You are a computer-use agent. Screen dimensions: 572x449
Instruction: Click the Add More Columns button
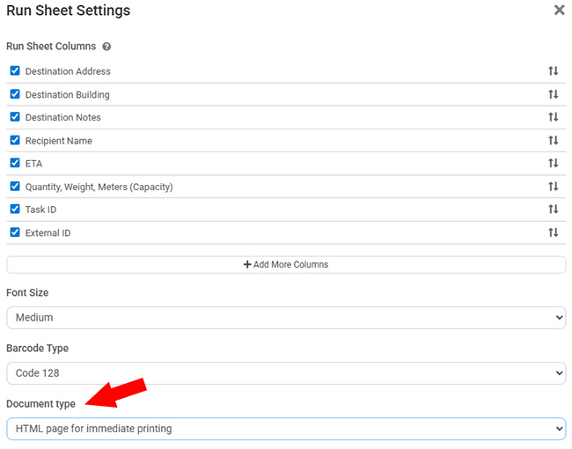(286, 264)
